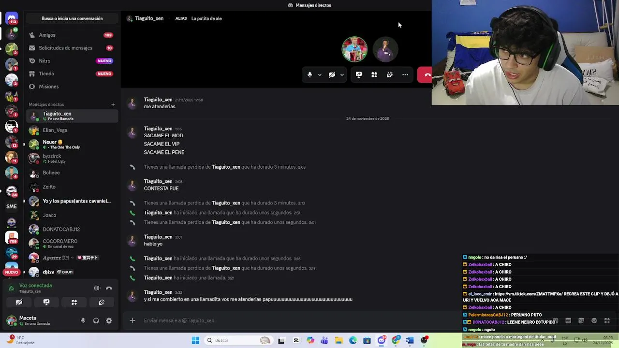
Task: Click the NUEVO unread mentions indicator
Action: [x=12, y=272]
